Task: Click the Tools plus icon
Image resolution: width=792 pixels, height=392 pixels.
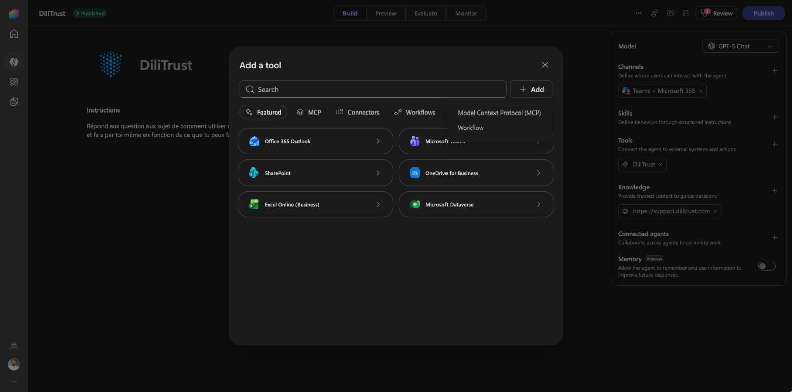Action: (775, 144)
